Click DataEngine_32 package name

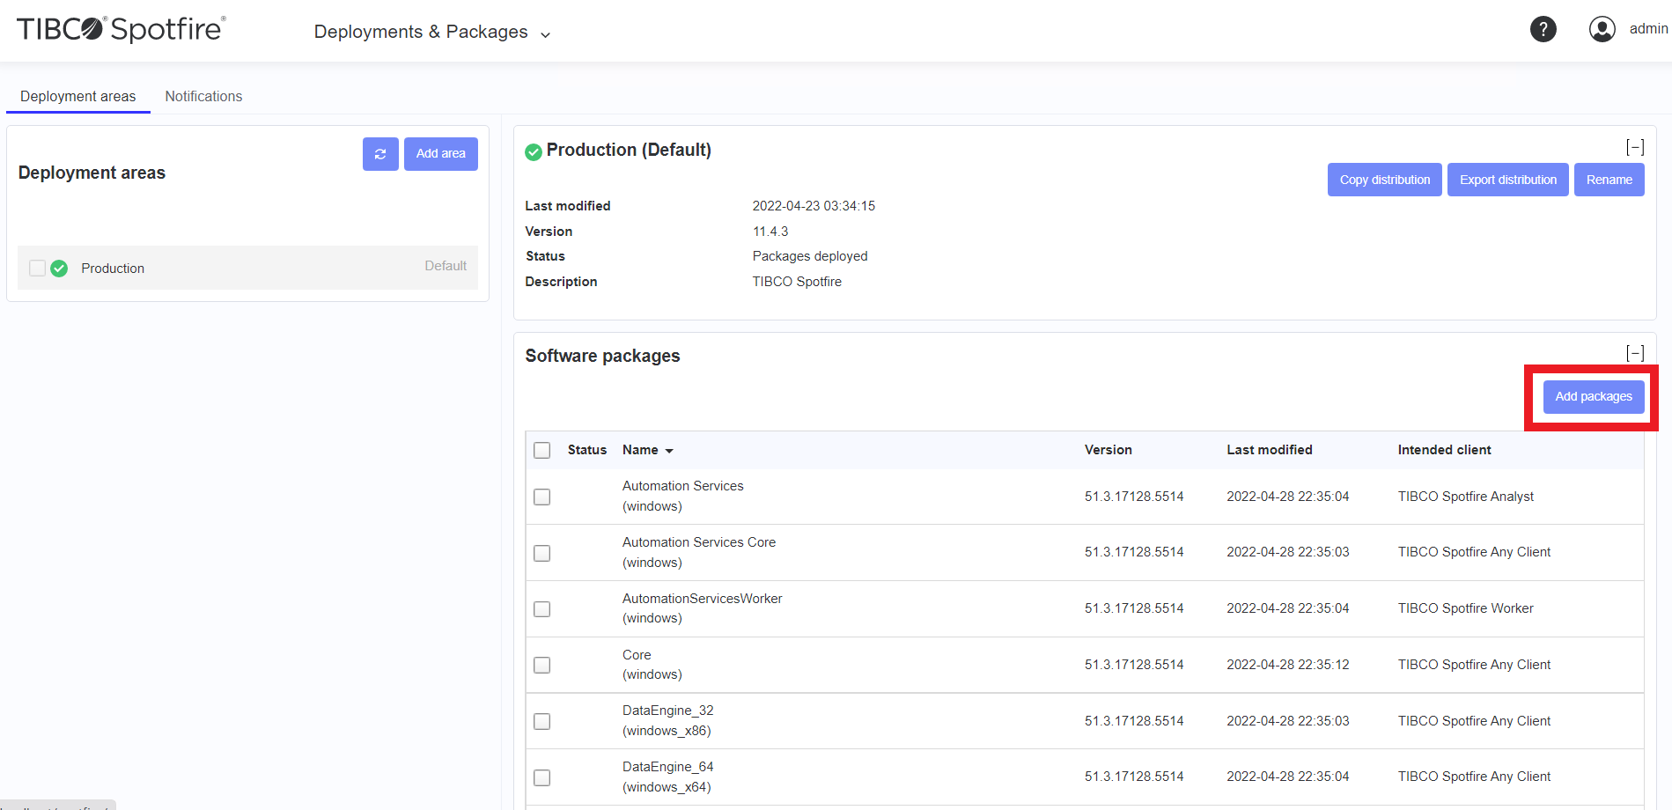[668, 711]
